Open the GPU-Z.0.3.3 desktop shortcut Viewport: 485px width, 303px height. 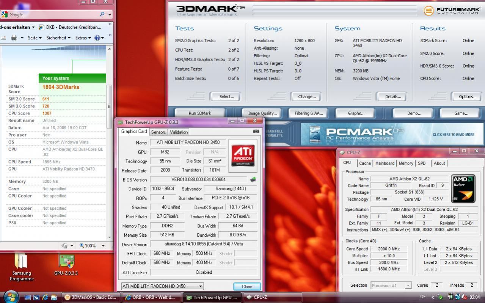pos(66,264)
